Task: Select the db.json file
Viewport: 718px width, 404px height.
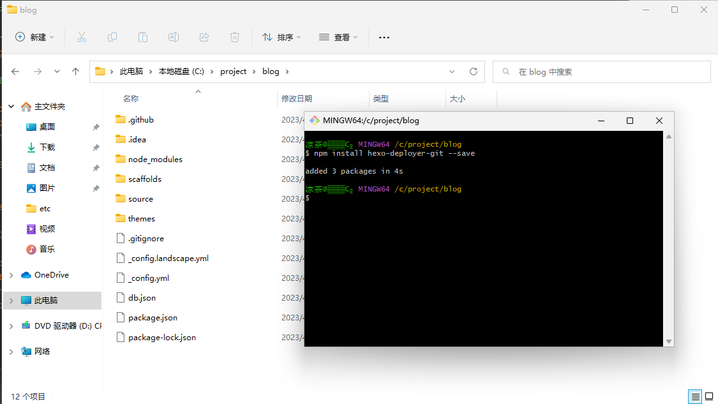Action: [135, 297]
